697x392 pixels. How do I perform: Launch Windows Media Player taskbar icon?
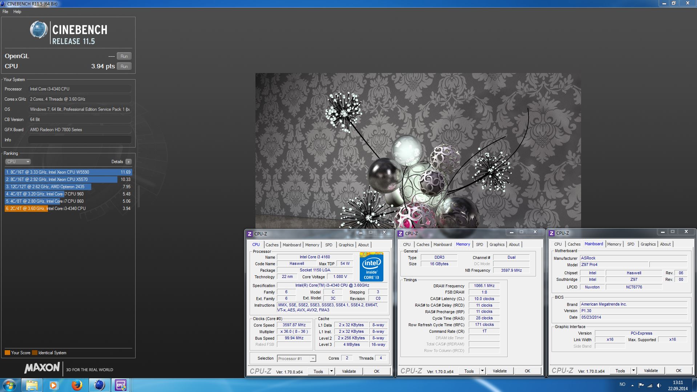(x=54, y=385)
